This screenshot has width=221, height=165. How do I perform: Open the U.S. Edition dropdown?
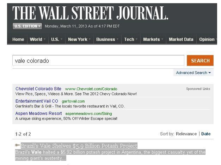(x=27, y=26)
